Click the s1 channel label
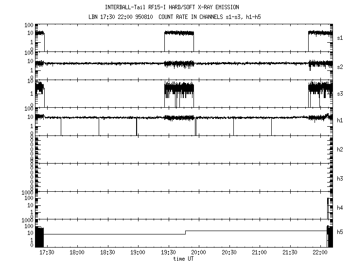This screenshot has width=350, height=267. coord(340,37)
